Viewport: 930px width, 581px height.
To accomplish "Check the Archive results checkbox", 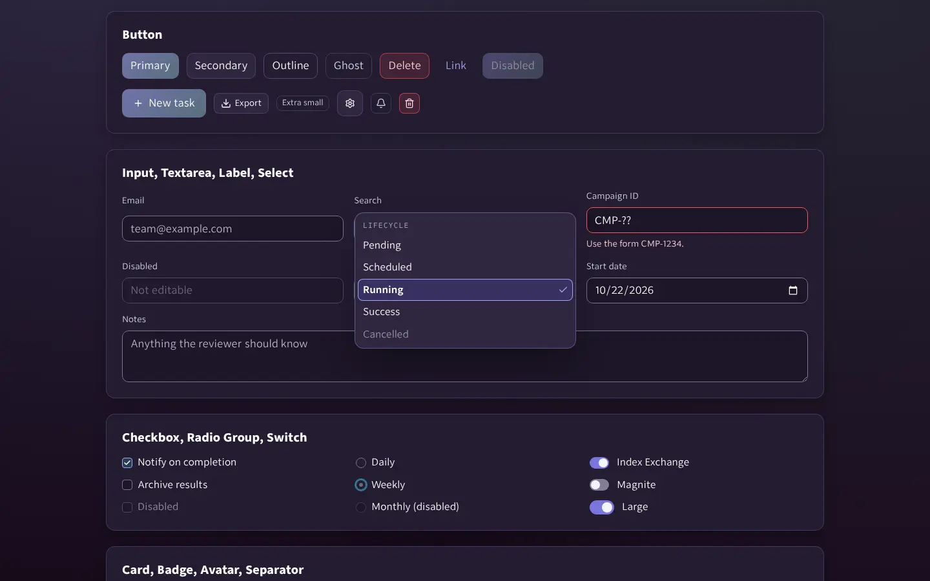I will point(127,485).
